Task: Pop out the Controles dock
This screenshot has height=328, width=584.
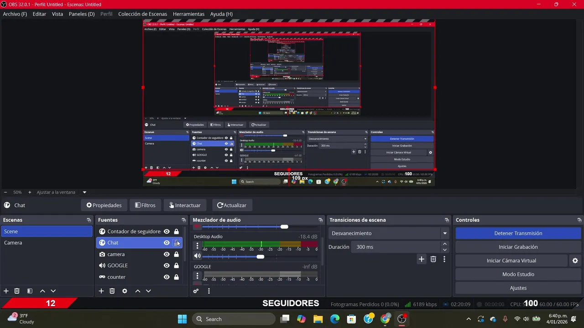Action: click(579, 220)
